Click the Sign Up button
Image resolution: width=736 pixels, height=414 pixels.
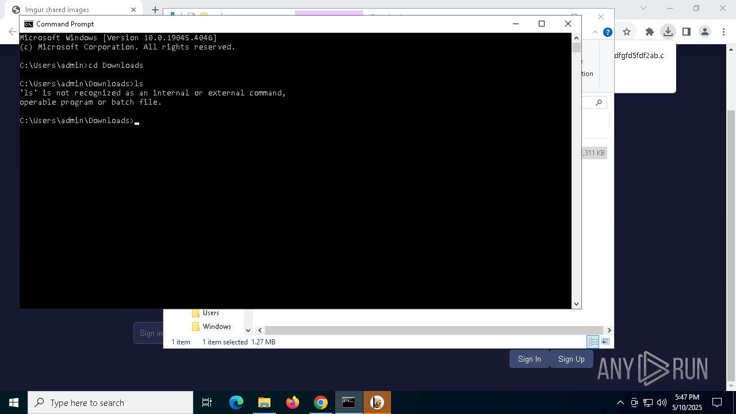click(571, 359)
